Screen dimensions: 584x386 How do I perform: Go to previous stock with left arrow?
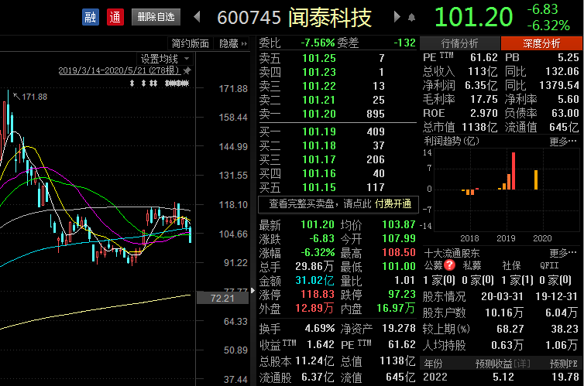(x=198, y=17)
